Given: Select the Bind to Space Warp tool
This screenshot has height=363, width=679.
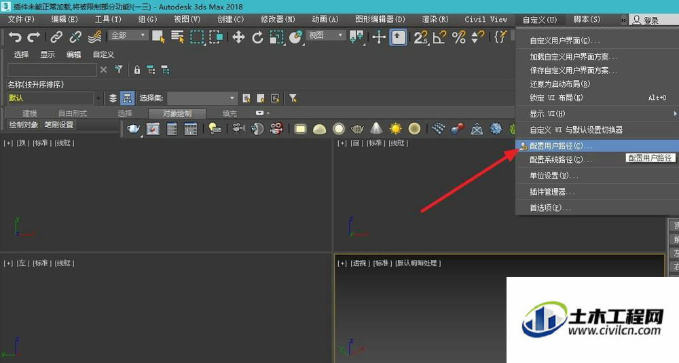Looking at the screenshot, I should tap(94, 37).
